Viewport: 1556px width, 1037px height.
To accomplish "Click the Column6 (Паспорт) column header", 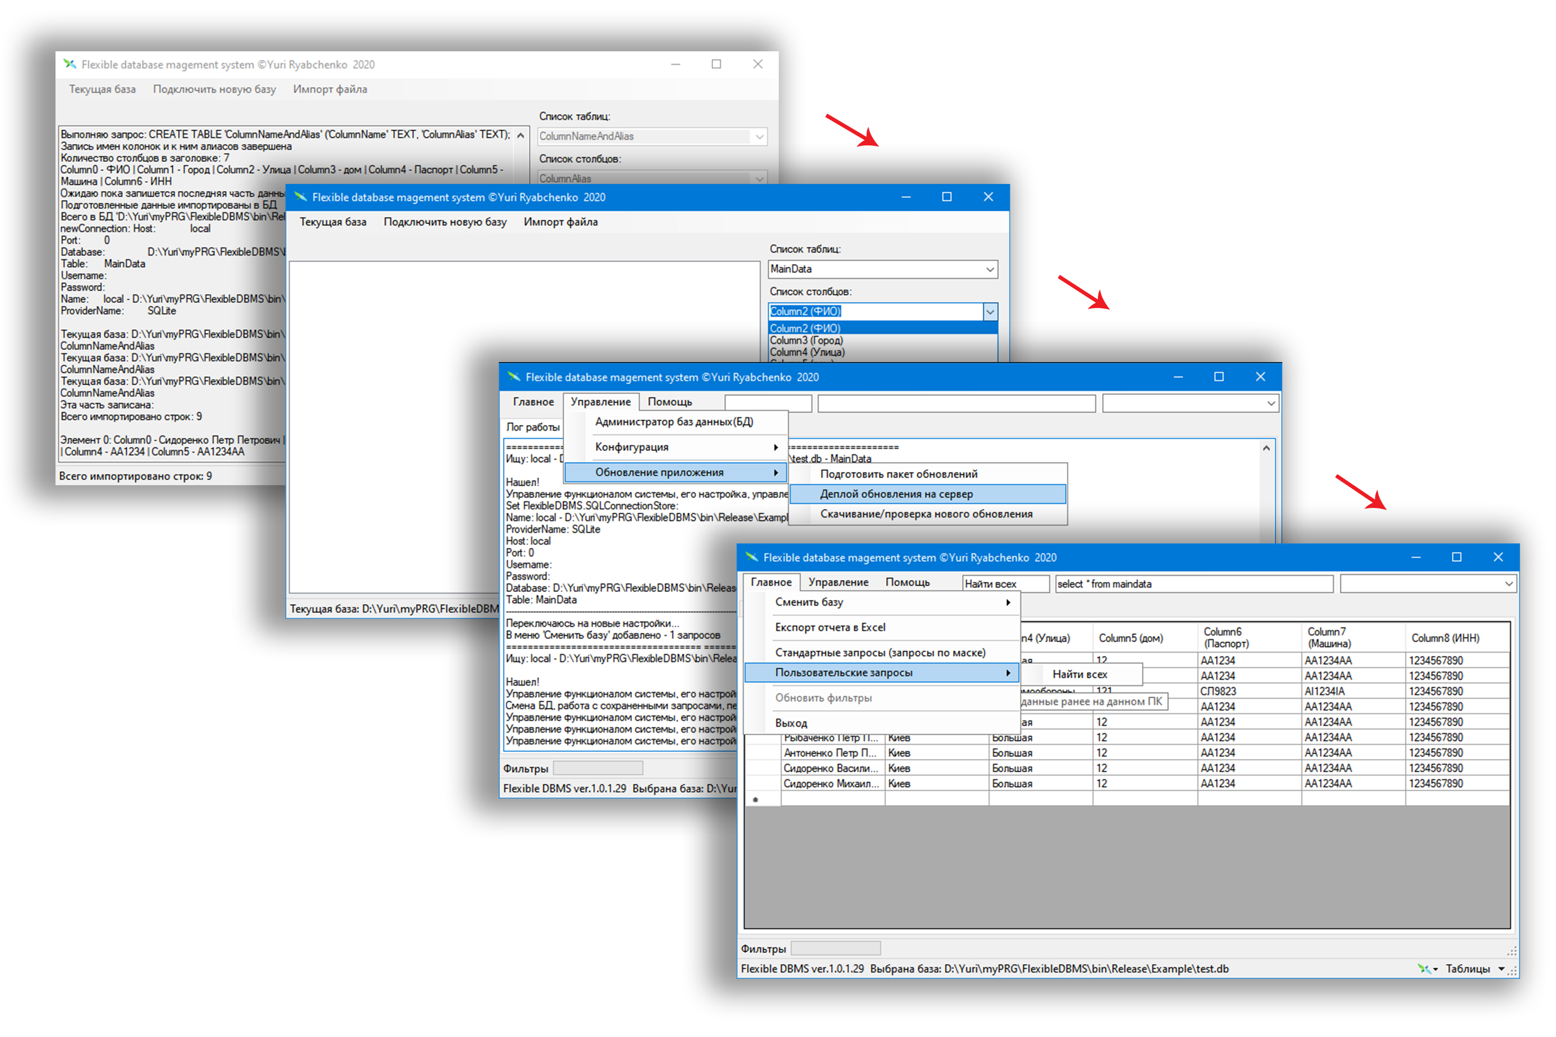I will (1248, 638).
